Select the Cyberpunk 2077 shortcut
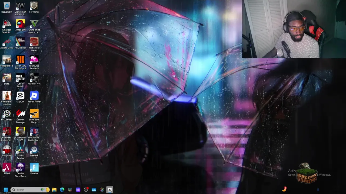 pos(20,134)
